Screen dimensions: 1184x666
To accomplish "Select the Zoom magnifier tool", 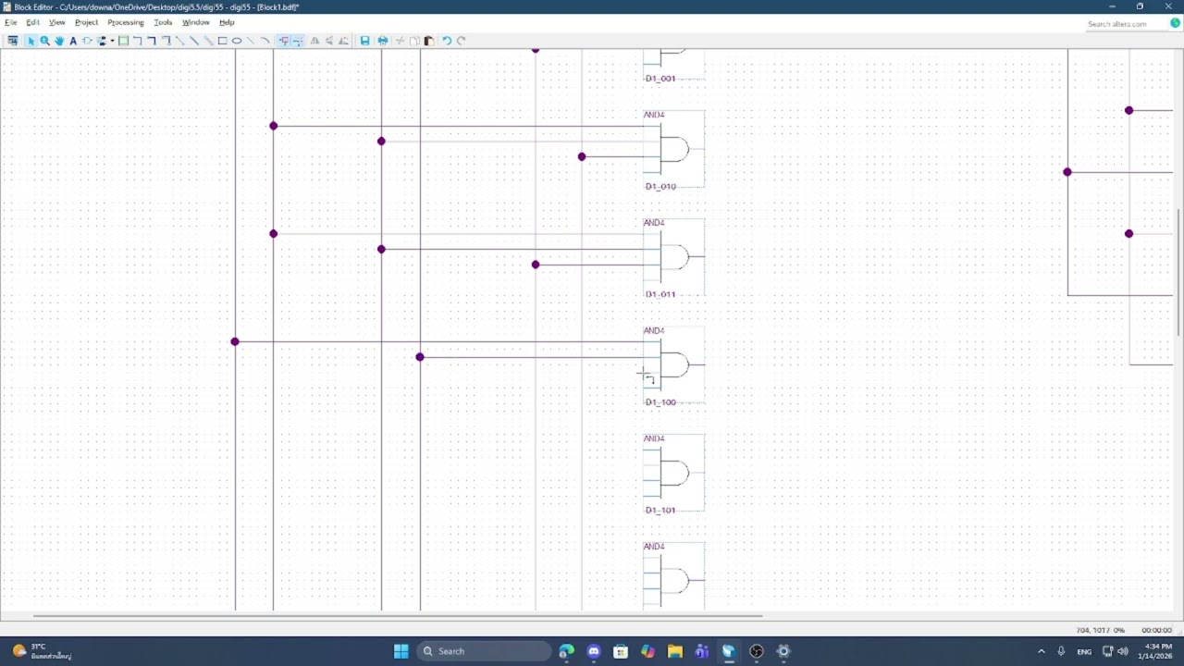I will pyautogui.click(x=44, y=41).
